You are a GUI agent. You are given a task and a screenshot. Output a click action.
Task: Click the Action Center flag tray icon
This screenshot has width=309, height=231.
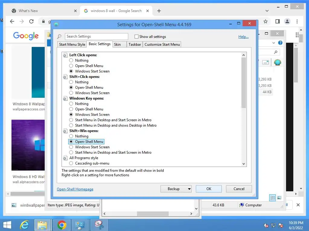coord(281,225)
